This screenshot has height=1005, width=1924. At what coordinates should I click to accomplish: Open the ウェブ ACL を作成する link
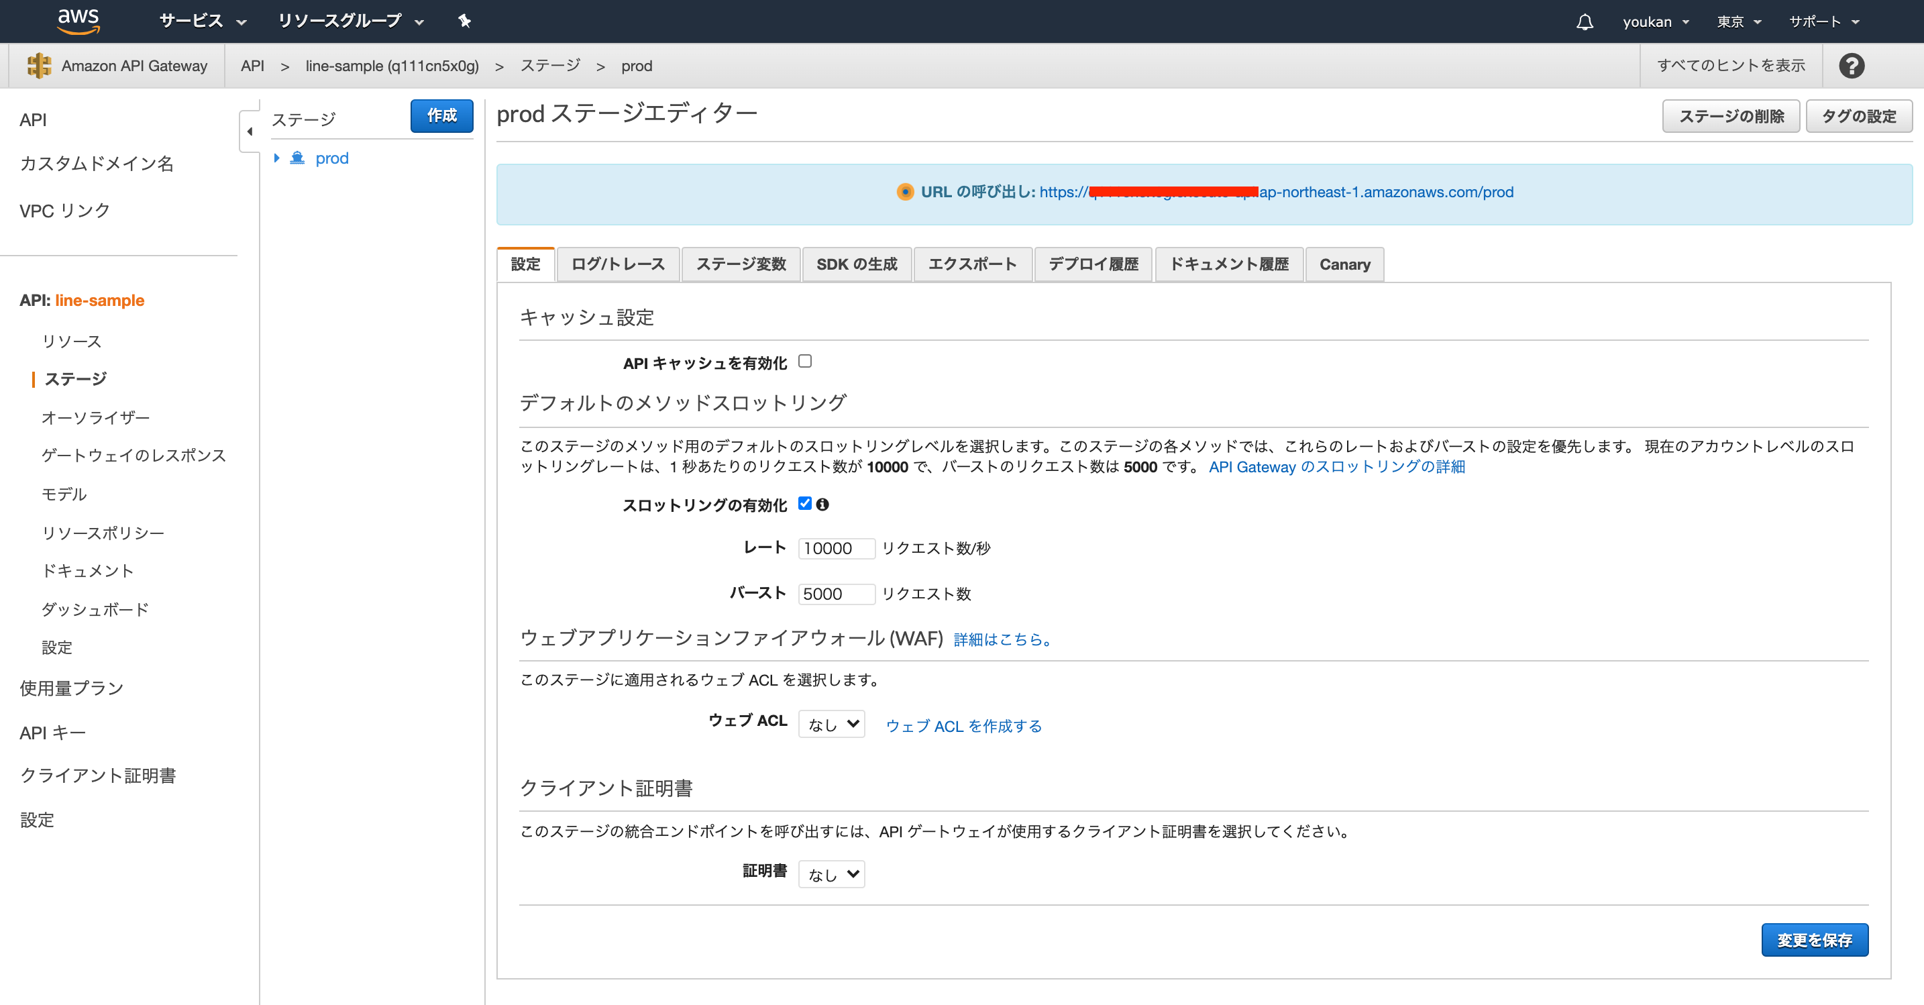click(963, 725)
